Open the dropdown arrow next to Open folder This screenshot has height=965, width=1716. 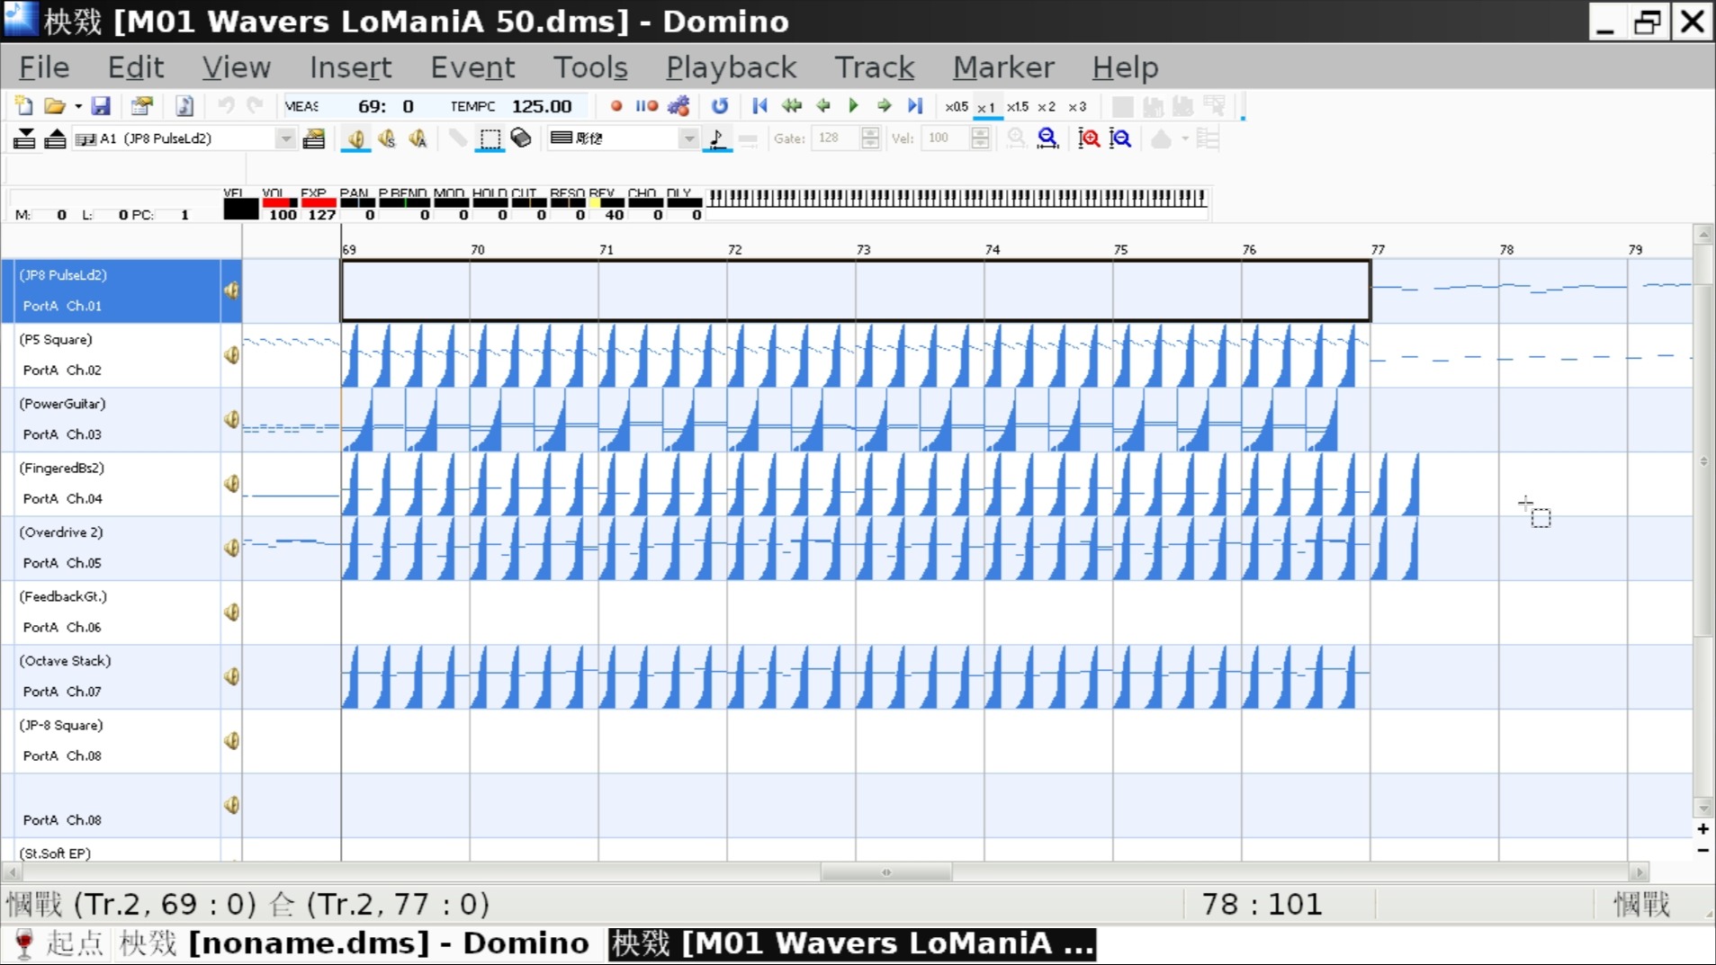pyautogui.click(x=78, y=106)
